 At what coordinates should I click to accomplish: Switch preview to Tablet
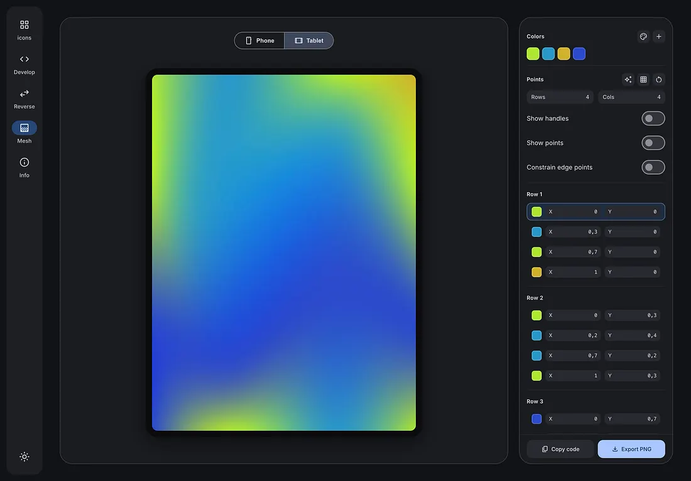click(x=309, y=41)
